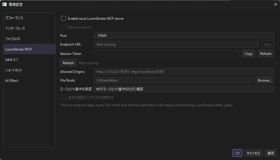Image resolution: width=280 pixels, height=160 pixels.
Task: Click the live endpoint safety note text
Action: click(146, 105)
